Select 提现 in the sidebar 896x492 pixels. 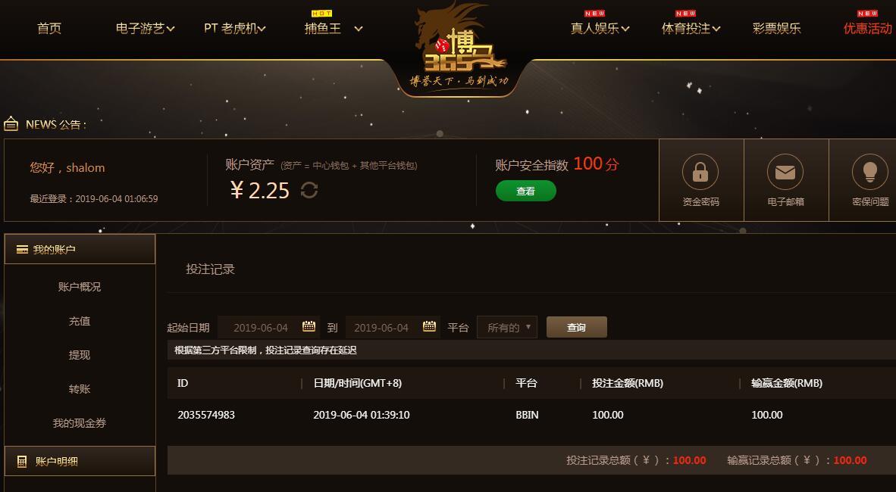(x=80, y=355)
